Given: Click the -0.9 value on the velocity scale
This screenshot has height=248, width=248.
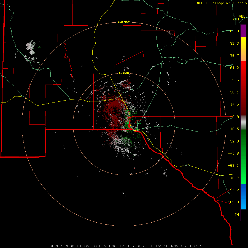Looking at the screenshot, I should pos(234,117).
